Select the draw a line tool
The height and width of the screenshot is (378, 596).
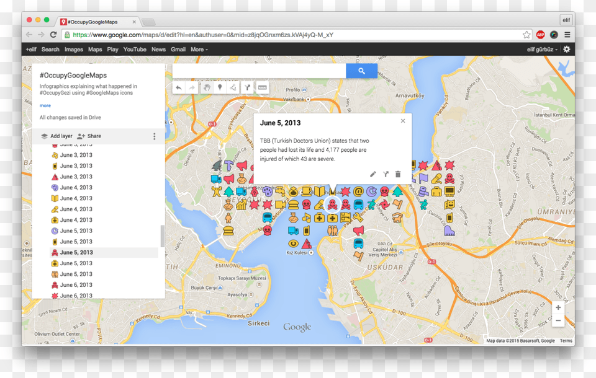point(233,88)
